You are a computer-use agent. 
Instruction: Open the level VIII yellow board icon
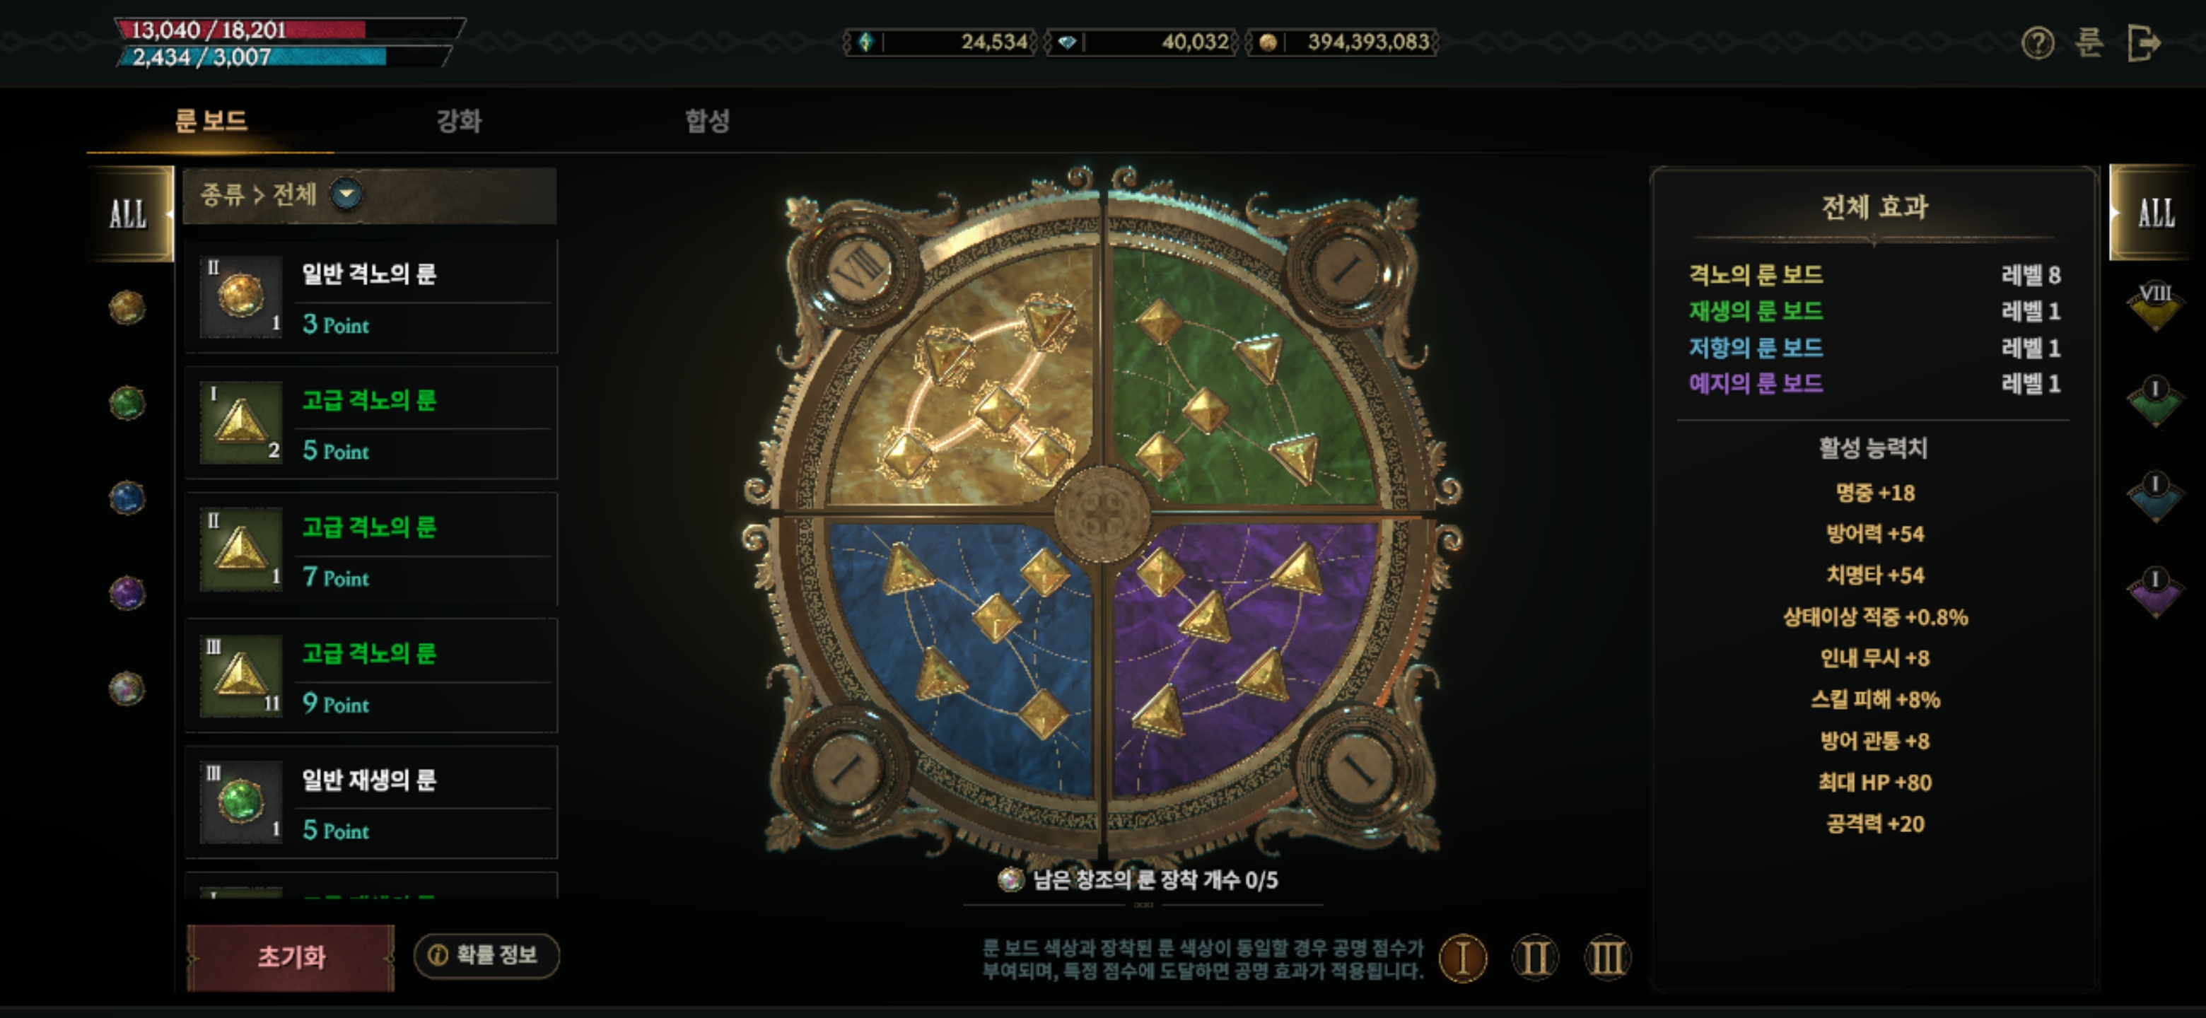tap(2154, 305)
